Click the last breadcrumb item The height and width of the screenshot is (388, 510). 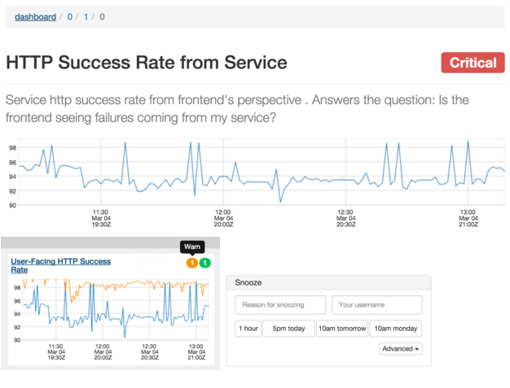[102, 16]
